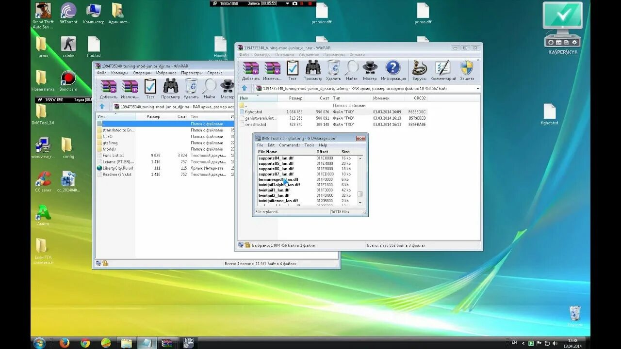Image resolution: width=621 pixels, height=349 pixels.
Task: Select supports05_lan.dff in IMG Tool list
Action: [276, 163]
